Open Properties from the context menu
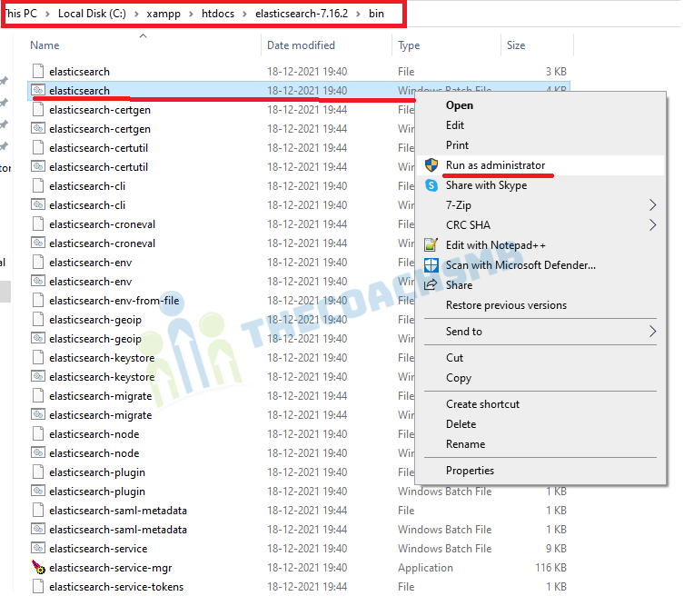 (x=470, y=471)
